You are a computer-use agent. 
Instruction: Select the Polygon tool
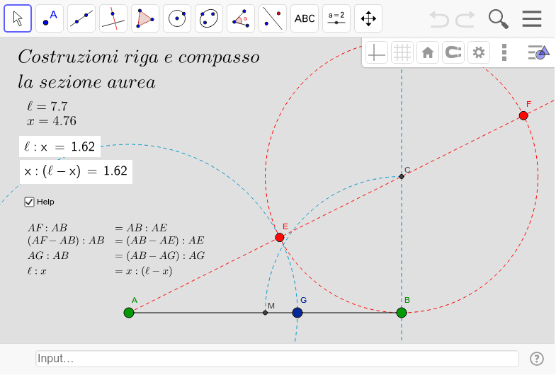click(145, 18)
